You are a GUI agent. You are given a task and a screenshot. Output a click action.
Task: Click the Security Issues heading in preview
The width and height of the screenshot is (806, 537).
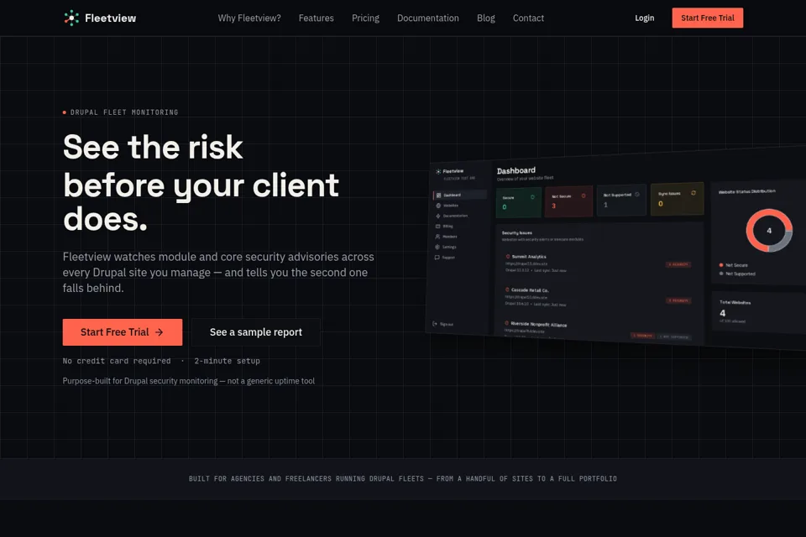point(516,232)
